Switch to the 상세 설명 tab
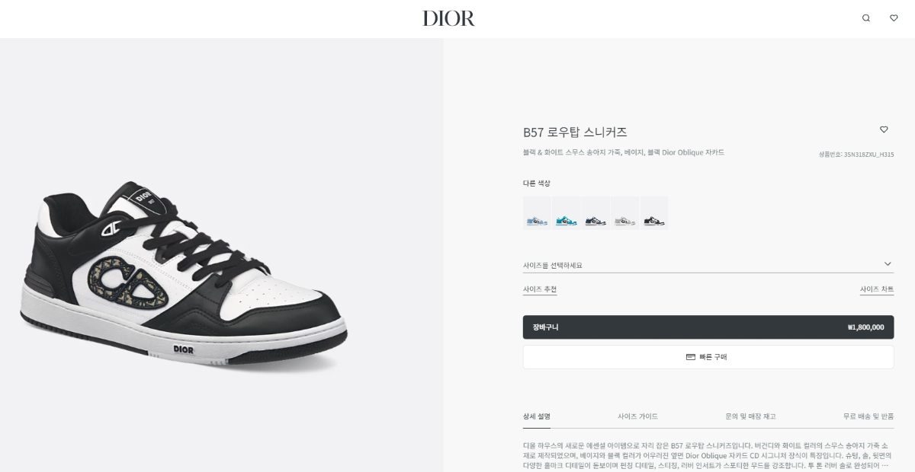This screenshot has width=915, height=472. pos(537,416)
